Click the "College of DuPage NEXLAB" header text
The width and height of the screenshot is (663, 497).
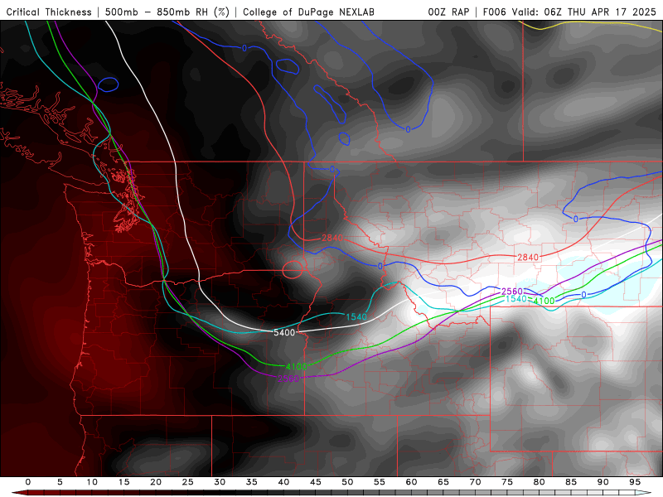pyautogui.click(x=308, y=12)
